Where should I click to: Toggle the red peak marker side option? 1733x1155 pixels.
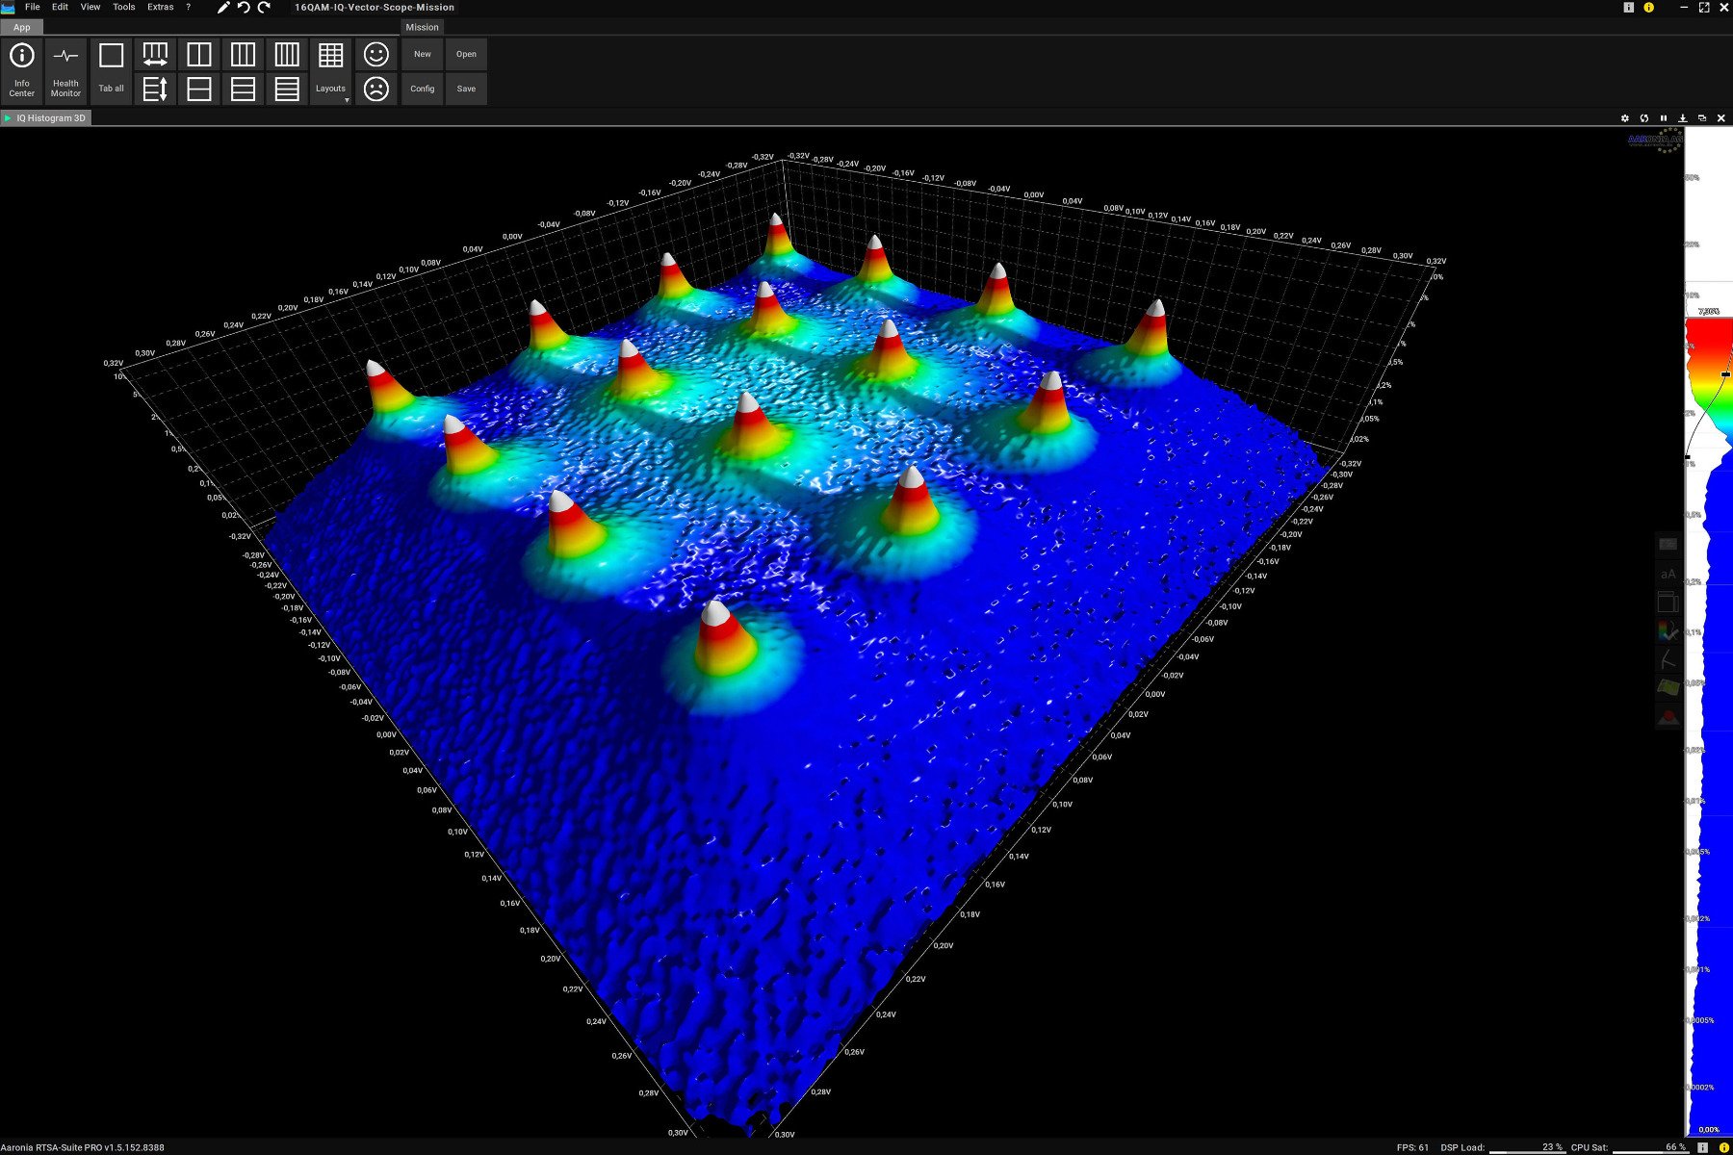click(1668, 717)
